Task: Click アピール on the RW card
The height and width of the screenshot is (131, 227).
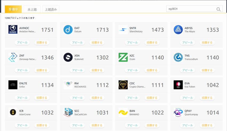Action: pyautogui.click(x=77, y=98)
